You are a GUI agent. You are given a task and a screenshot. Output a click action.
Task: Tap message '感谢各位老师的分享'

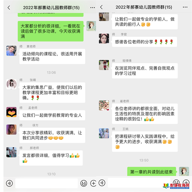tap(144, 42)
